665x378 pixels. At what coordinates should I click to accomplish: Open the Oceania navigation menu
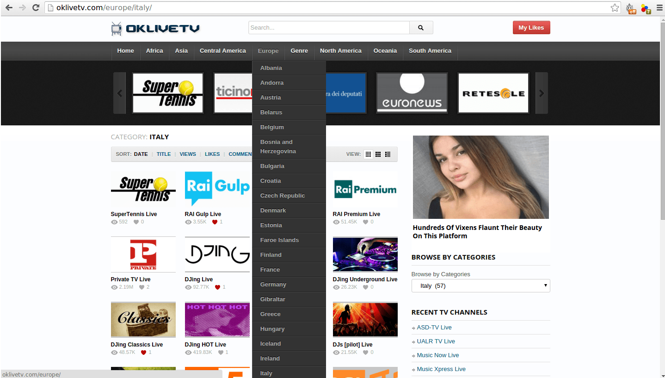[385, 51]
